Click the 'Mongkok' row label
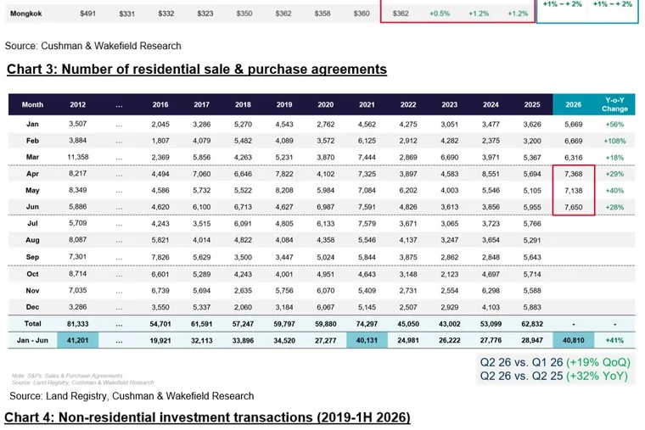Viewport: 645px width, 430px height. pos(26,14)
